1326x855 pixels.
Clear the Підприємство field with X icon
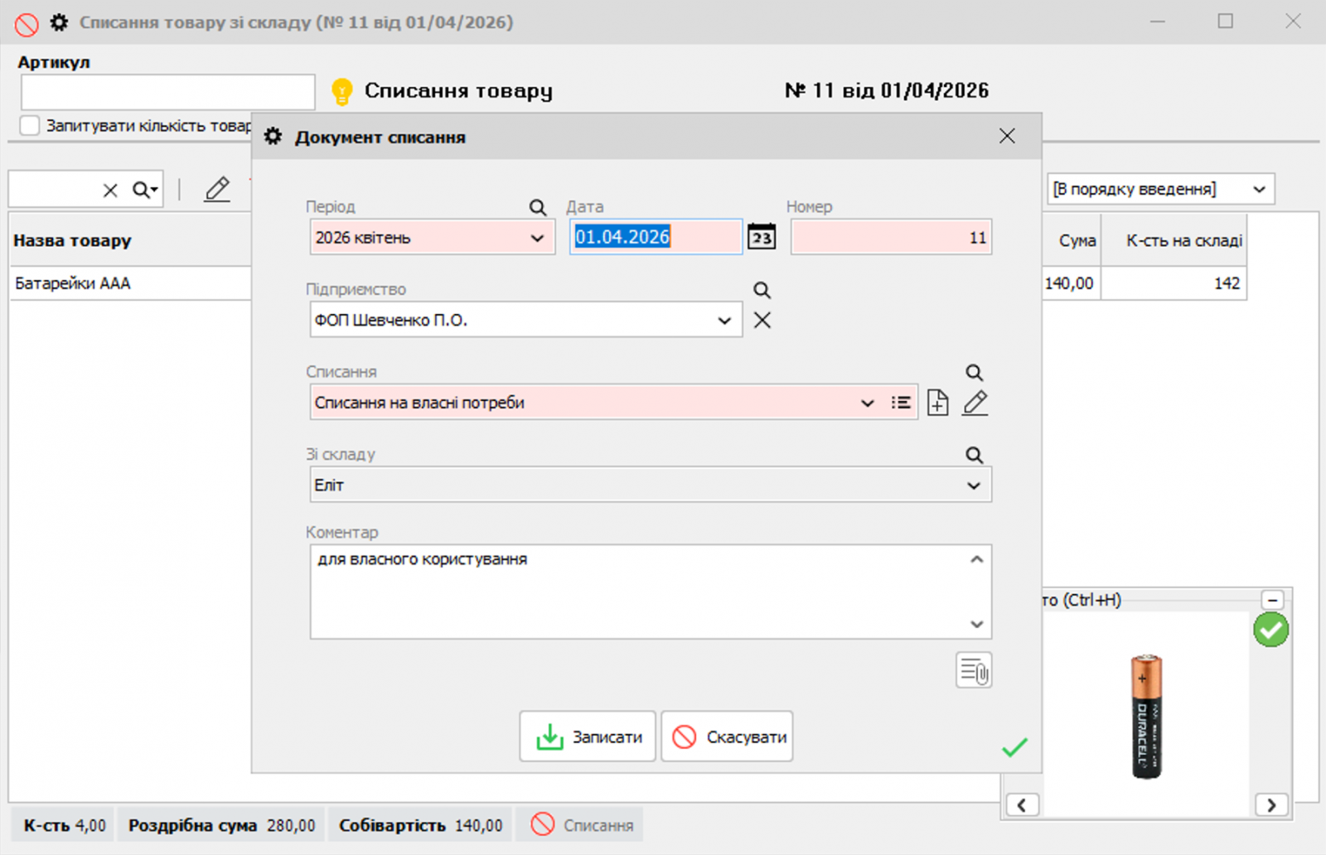click(x=762, y=320)
